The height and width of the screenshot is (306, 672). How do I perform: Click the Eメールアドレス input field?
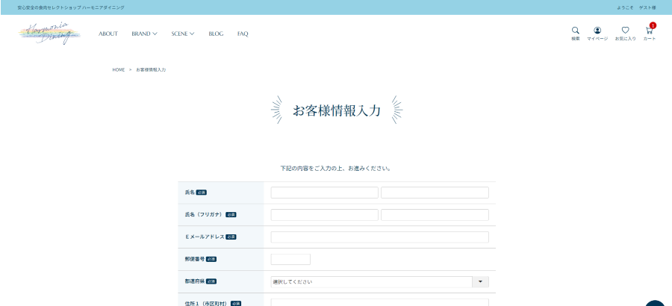[379, 237]
